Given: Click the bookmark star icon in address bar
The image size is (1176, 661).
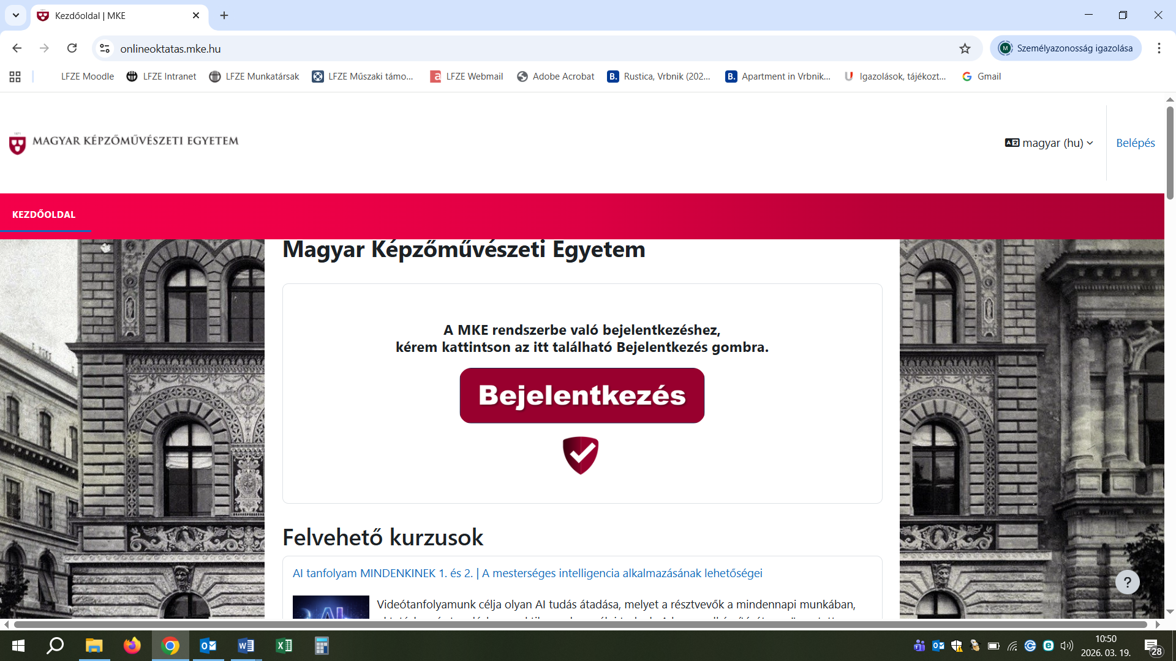Looking at the screenshot, I should tap(965, 48).
